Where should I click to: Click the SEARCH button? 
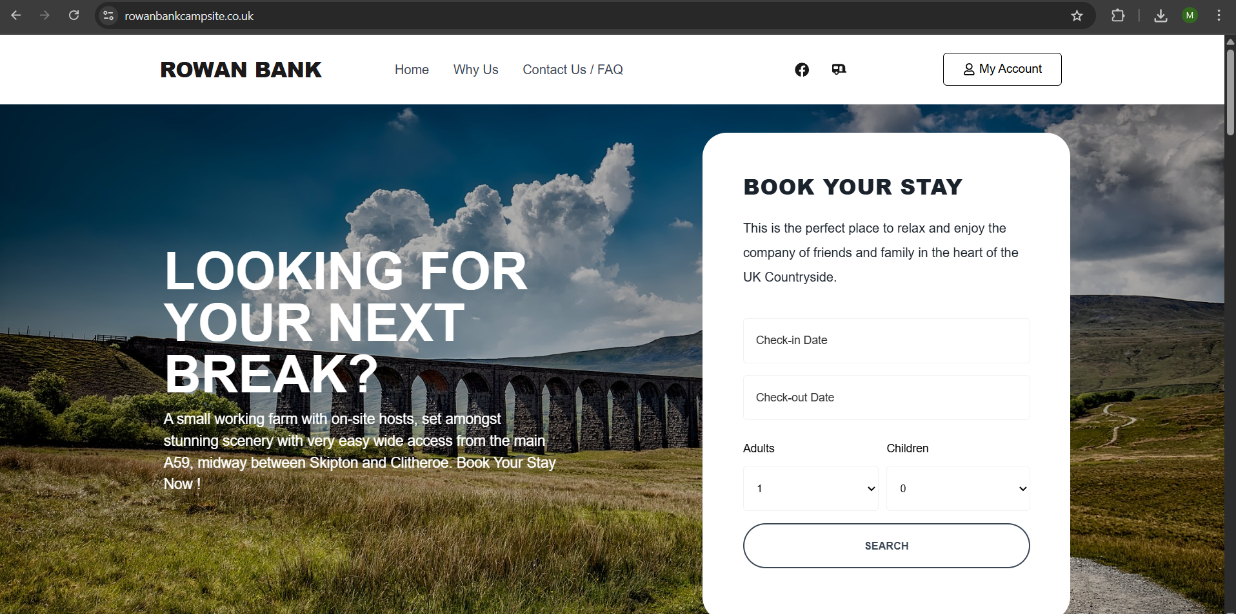pos(886,546)
